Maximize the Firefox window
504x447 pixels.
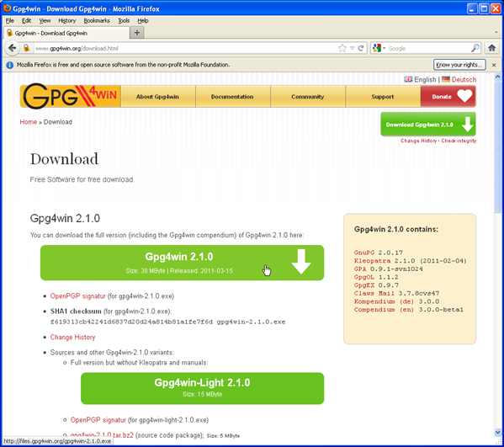tap(484, 8)
